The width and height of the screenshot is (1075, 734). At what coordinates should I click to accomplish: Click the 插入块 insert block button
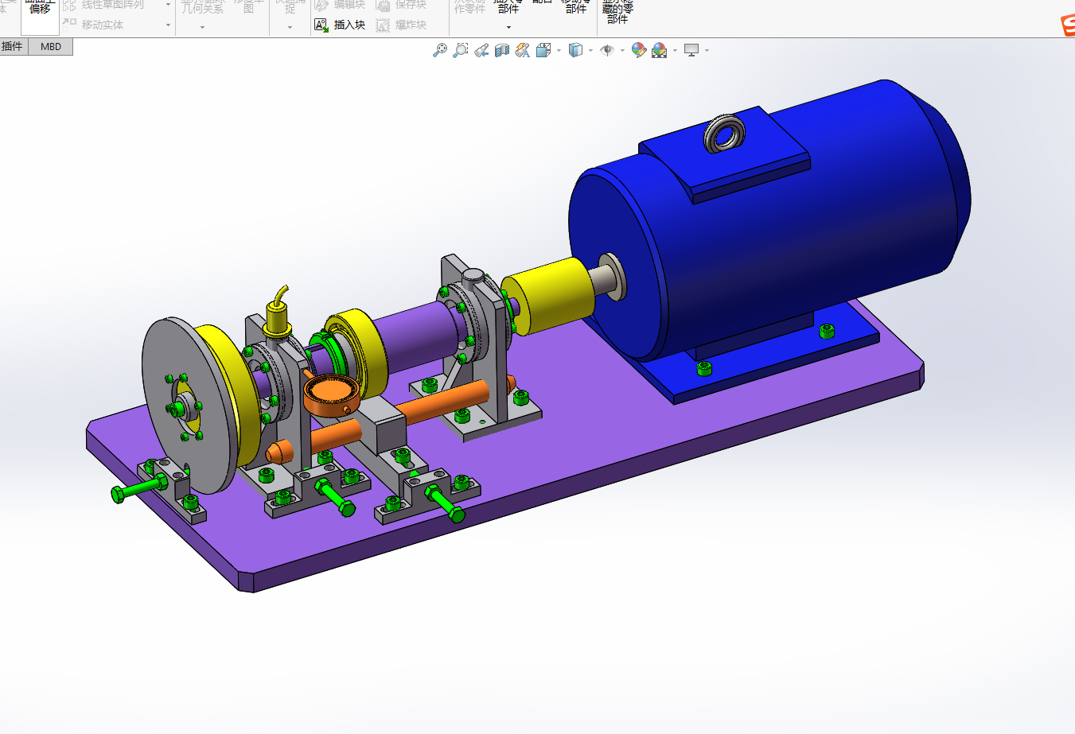tap(340, 25)
